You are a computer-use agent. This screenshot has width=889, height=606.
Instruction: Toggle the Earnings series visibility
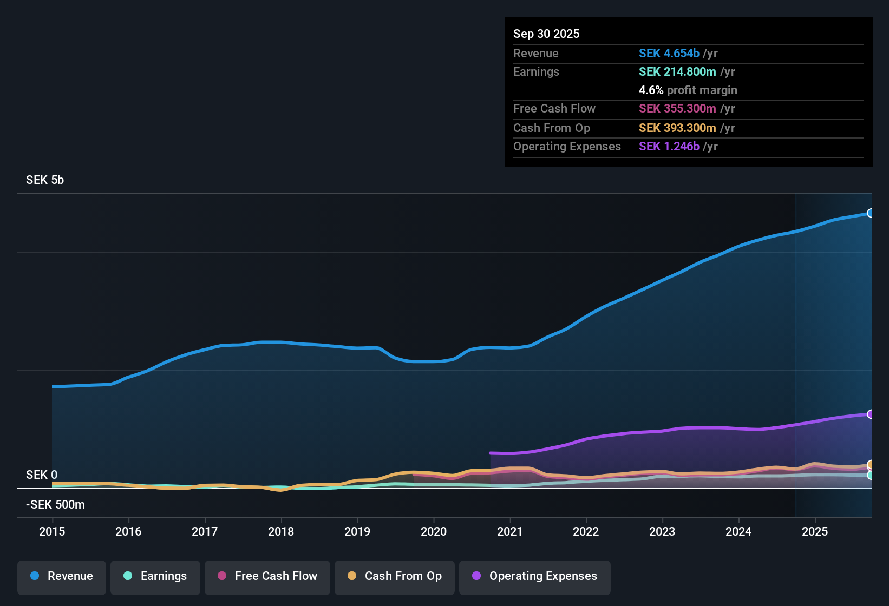coord(155,576)
